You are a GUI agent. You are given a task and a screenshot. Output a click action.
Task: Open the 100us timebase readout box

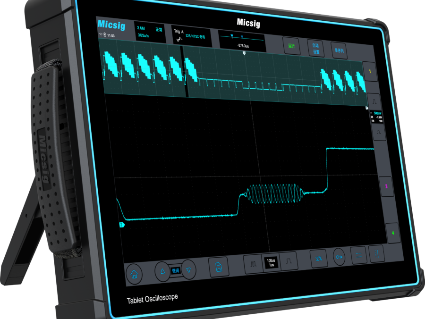click(x=271, y=262)
